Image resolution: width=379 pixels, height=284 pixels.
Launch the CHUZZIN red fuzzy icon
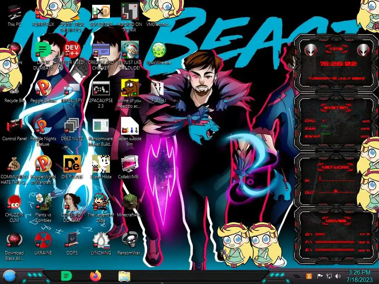[x=14, y=209]
